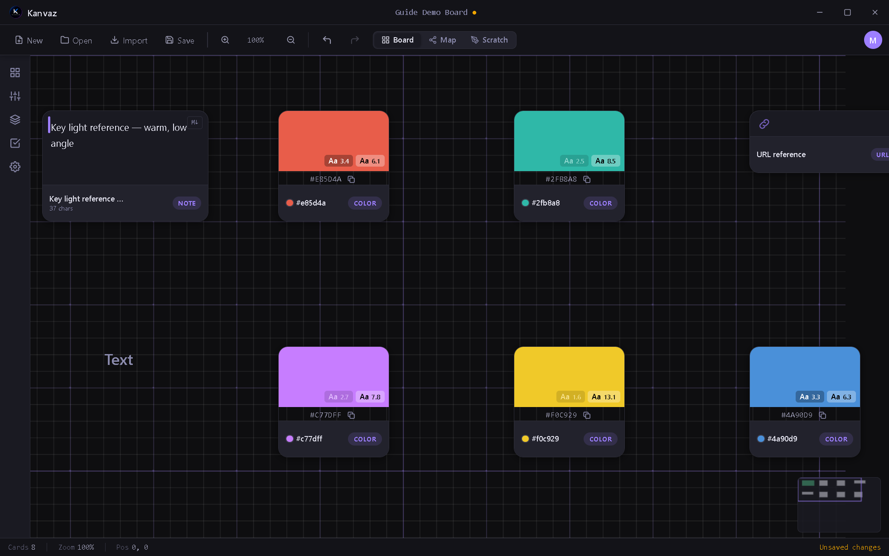Open the layers panel icon in the sidebar
889x556 pixels.
[x=15, y=120]
